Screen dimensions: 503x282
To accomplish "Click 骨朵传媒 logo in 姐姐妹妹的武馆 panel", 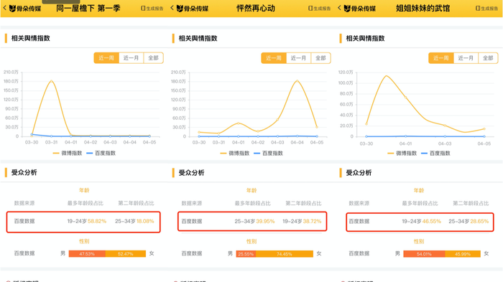I will (x=360, y=9).
